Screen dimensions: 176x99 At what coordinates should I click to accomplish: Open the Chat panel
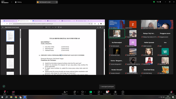(75, 93)
